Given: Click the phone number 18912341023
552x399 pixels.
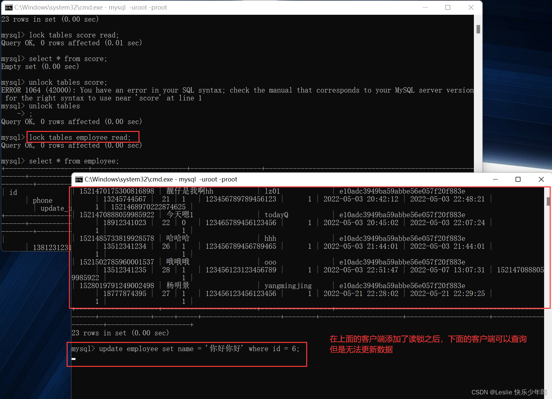Looking at the screenshot, I should coord(125,223).
